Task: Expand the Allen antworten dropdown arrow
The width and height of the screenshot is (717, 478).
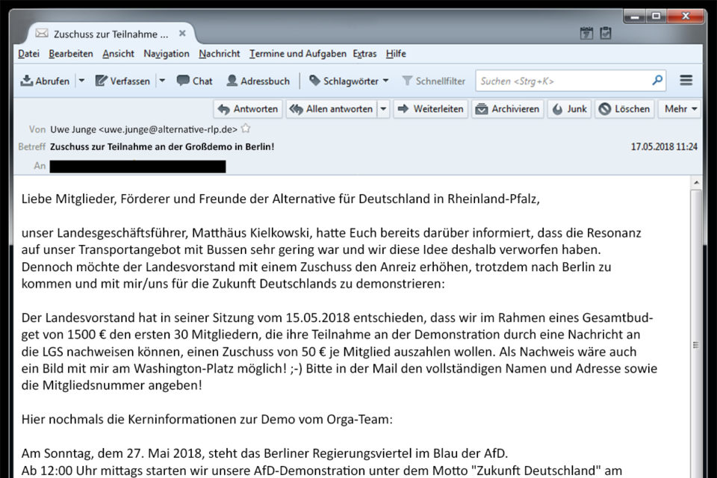Action: (383, 109)
